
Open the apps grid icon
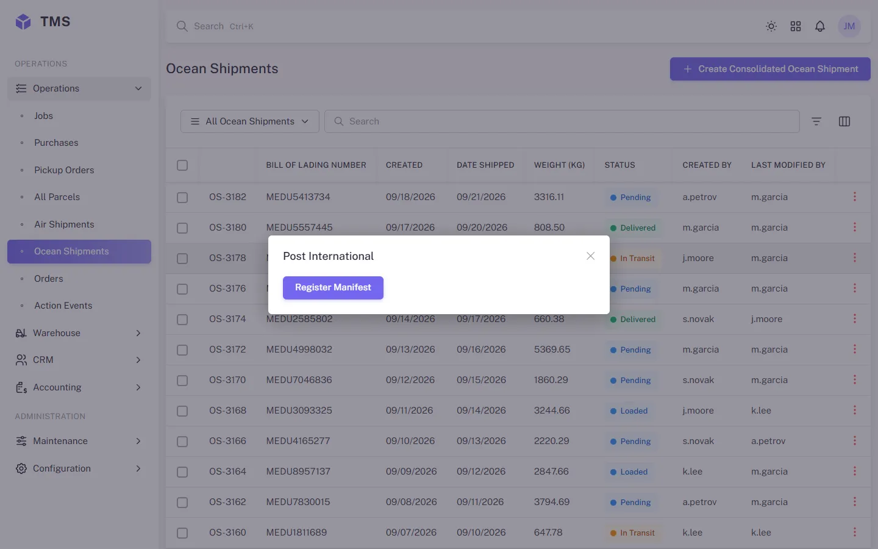[796, 26]
